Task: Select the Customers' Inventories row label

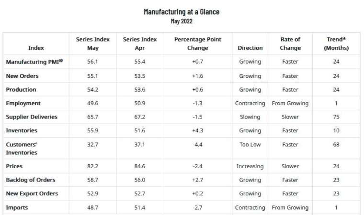Action: 22,149
